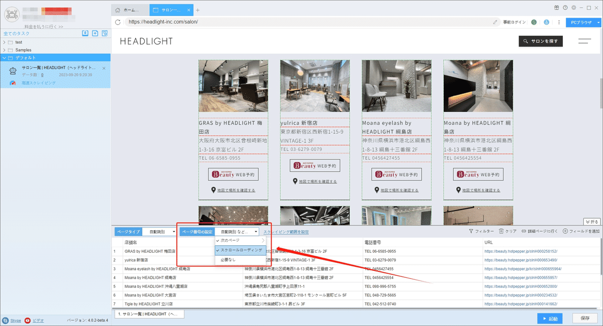
Task: Click the HEADLIGHT logo on the page
Action: (x=146, y=41)
